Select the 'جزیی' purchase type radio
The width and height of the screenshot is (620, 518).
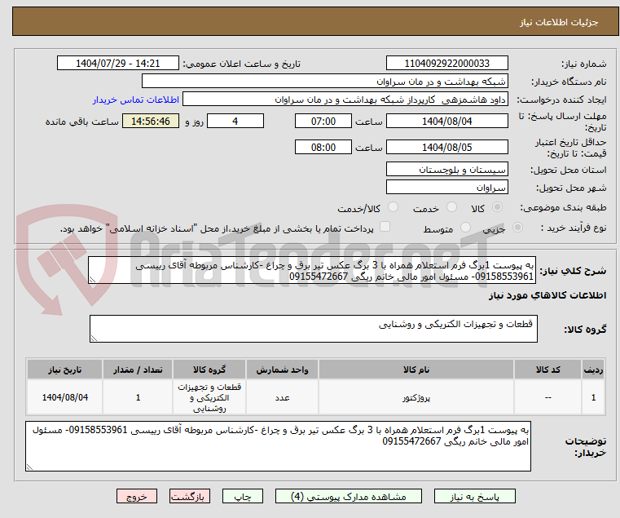pyautogui.click(x=517, y=228)
